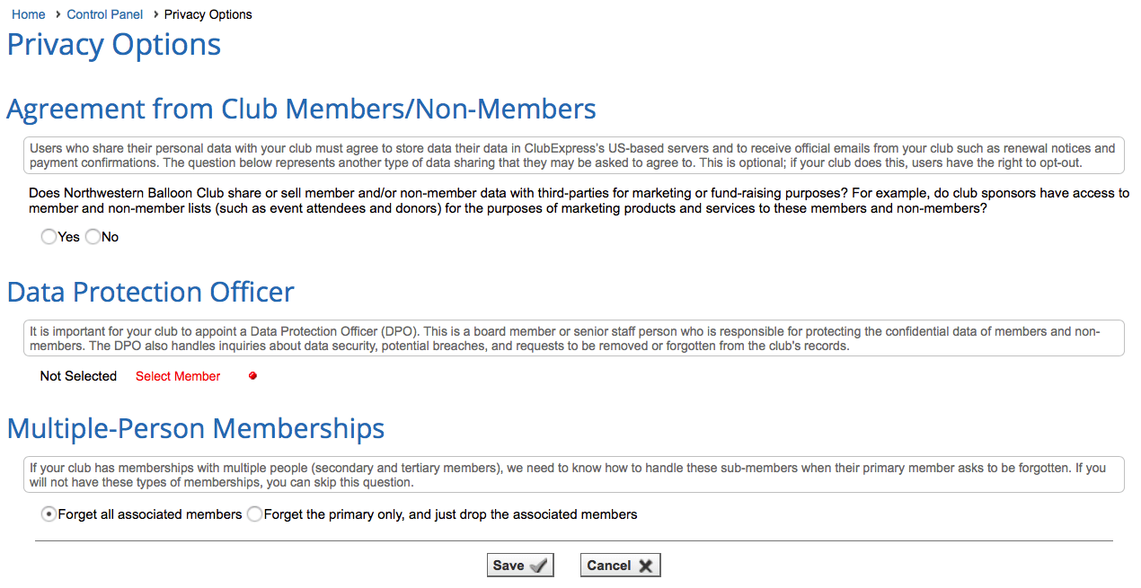Choose Forget the primary only option
The width and height of the screenshot is (1141, 588).
click(255, 514)
